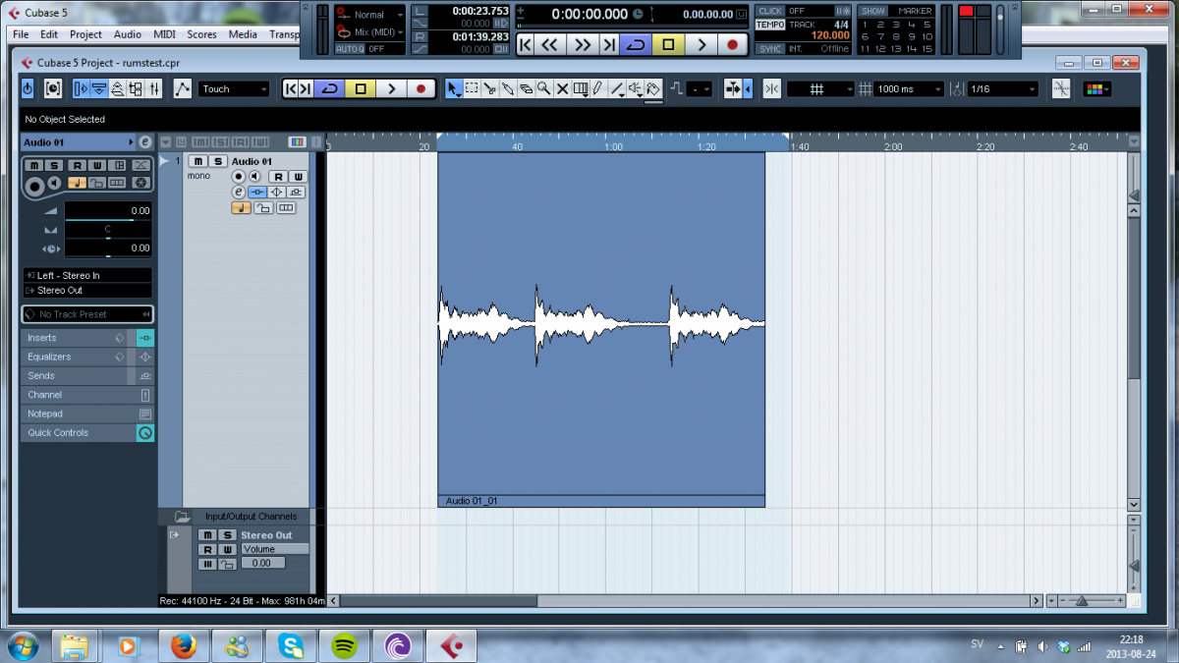Show the Info Line
Image resolution: width=1179 pixels, height=663 pixels.
(x=99, y=88)
